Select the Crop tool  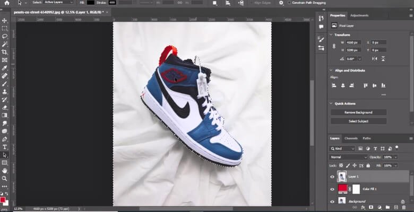click(x=4, y=52)
